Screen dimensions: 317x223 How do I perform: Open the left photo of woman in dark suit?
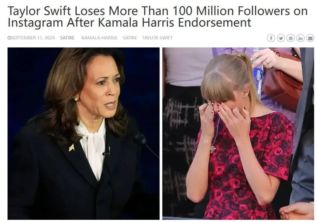tap(83, 134)
